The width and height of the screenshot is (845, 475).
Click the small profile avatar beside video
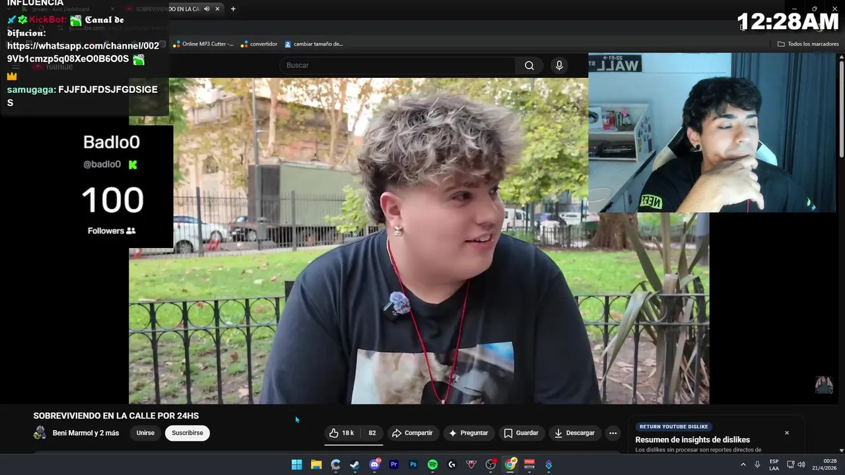824,385
